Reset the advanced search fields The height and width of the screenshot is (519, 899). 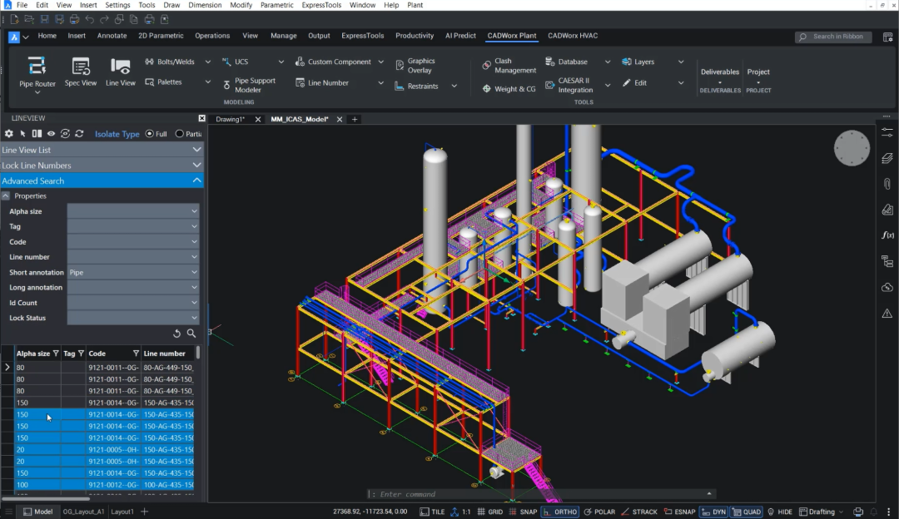click(176, 334)
